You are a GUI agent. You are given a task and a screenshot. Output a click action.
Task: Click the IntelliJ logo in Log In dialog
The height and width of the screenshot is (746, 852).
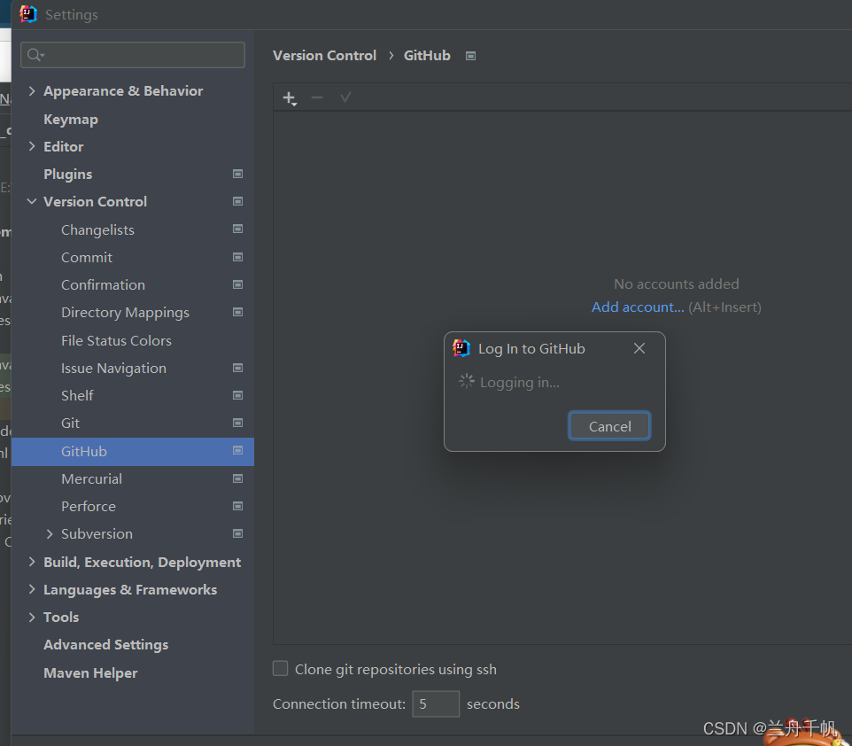(x=461, y=348)
